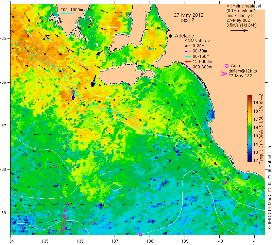This screenshot has height=245, width=272.
Task: Click the '138' longitude axis label
Action: coord(150,241)
